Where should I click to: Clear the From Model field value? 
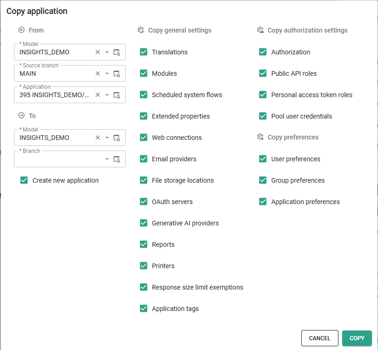pyautogui.click(x=98, y=52)
